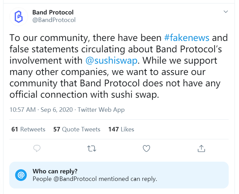Open the @BandProtocol handle under name
This screenshot has width=239, height=194.
pos(54,20)
